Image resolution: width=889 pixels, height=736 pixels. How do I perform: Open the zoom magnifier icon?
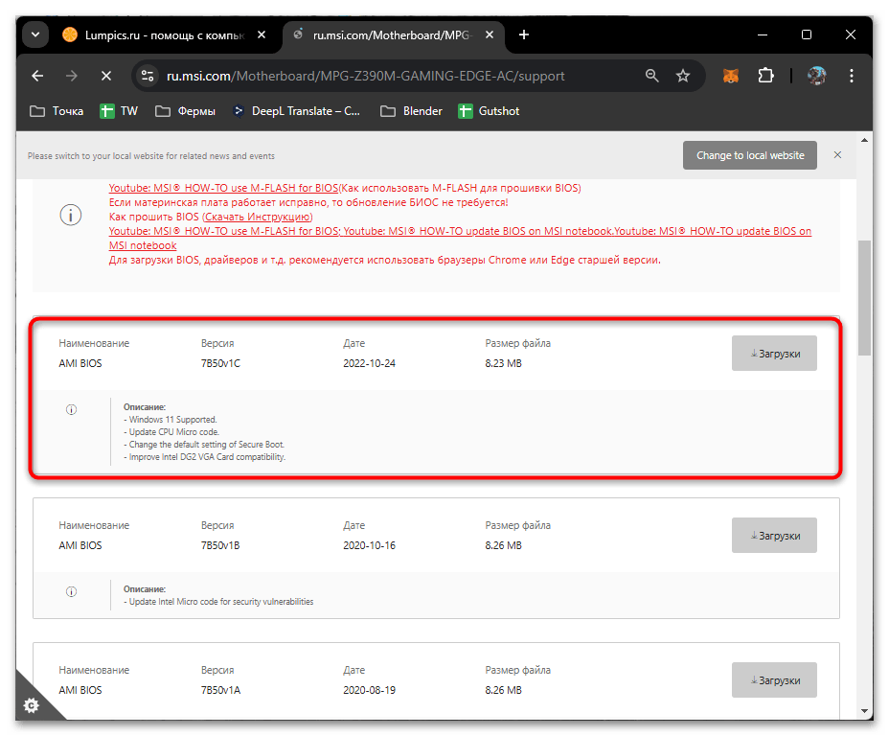pyautogui.click(x=652, y=76)
